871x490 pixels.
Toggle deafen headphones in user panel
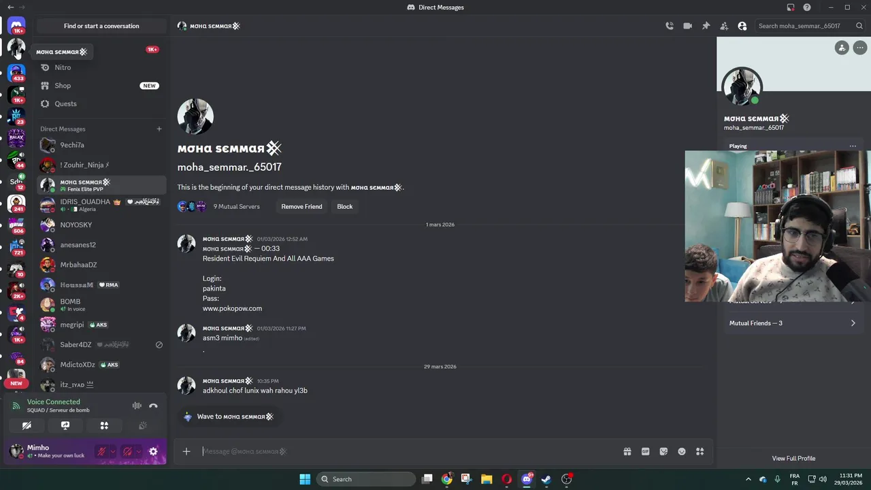click(127, 451)
